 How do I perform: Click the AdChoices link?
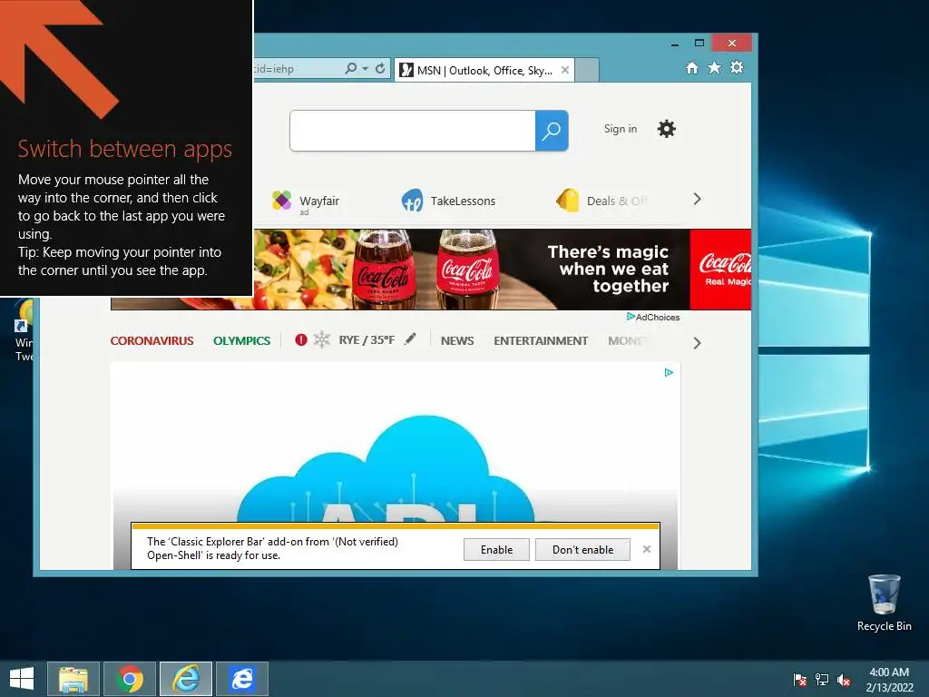(653, 317)
